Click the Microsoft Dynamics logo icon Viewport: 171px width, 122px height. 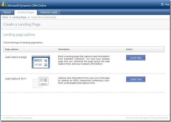4,5
